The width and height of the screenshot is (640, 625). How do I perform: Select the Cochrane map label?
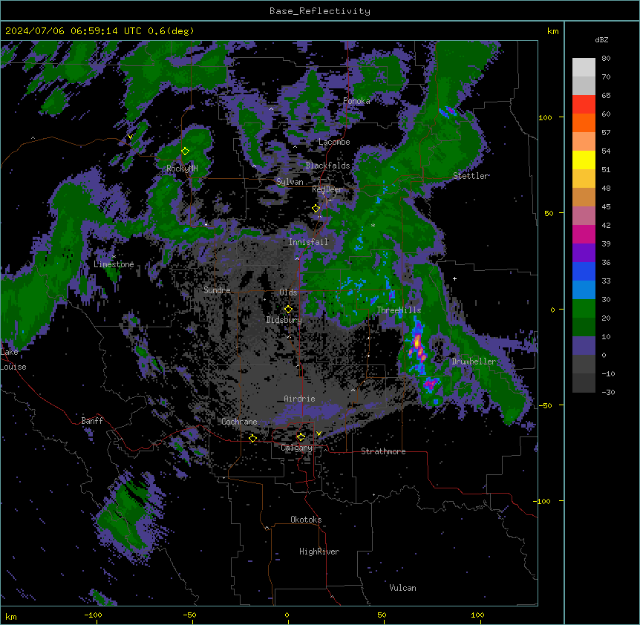[x=239, y=422]
